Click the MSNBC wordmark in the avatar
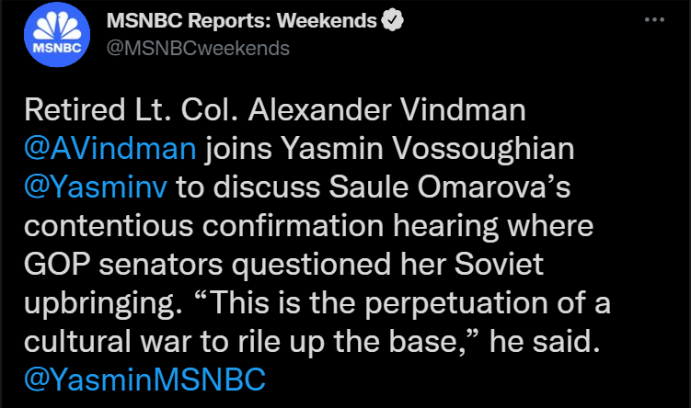Screen dimensions: 691x408 (57, 48)
